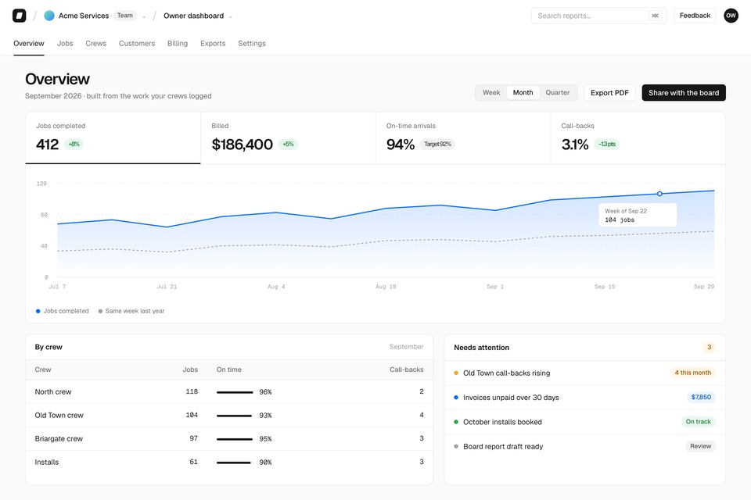Click the Target 92% badge
751x500 pixels.
[437, 144]
